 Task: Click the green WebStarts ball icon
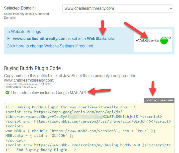click(164, 41)
